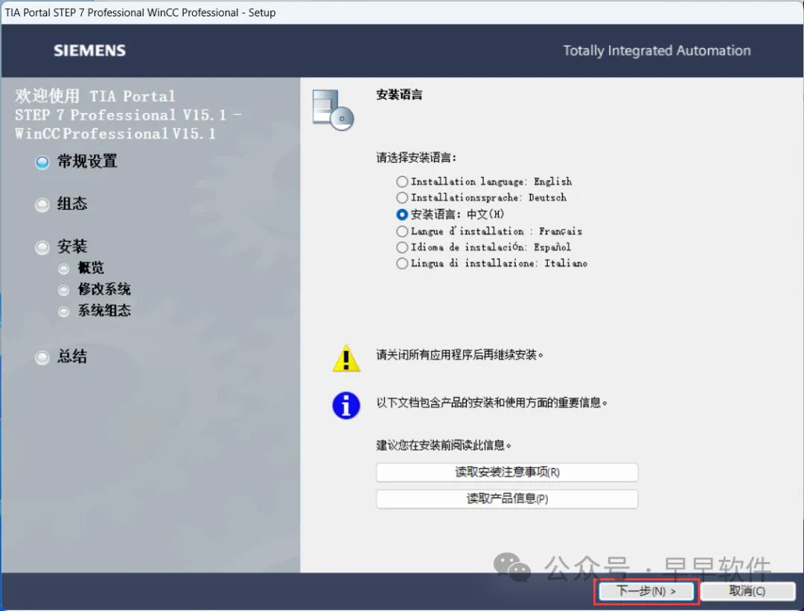Click the 取消(C) cancel button

tap(747, 591)
